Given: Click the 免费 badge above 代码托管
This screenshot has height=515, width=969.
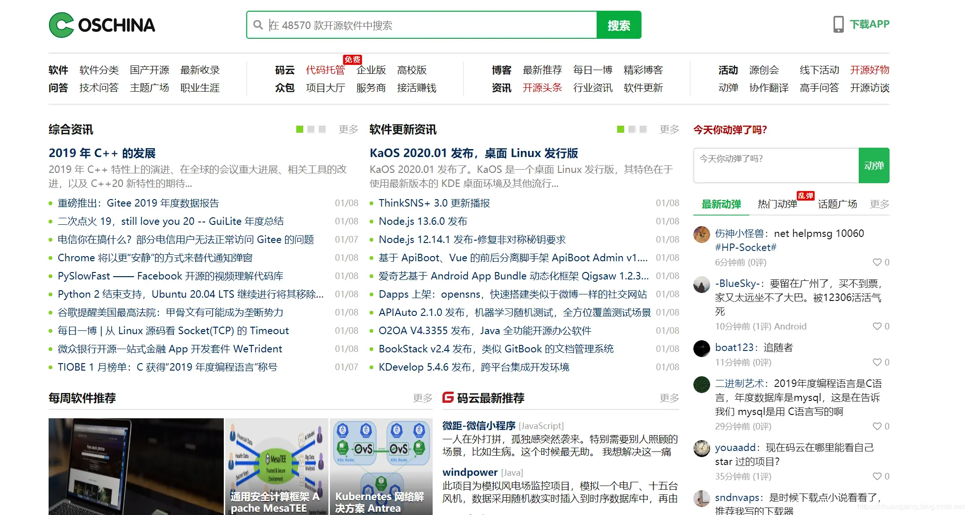Looking at the screenshot, I should tap(353, 60).
